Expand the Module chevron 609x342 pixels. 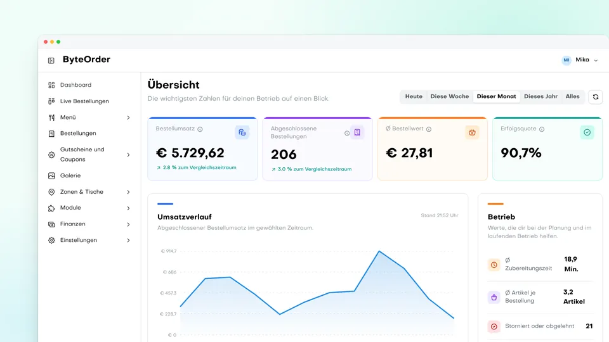tap(128, 208)
